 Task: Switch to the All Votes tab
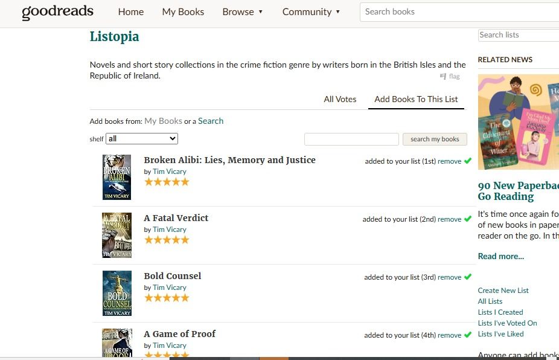click(x=340, y=99)
